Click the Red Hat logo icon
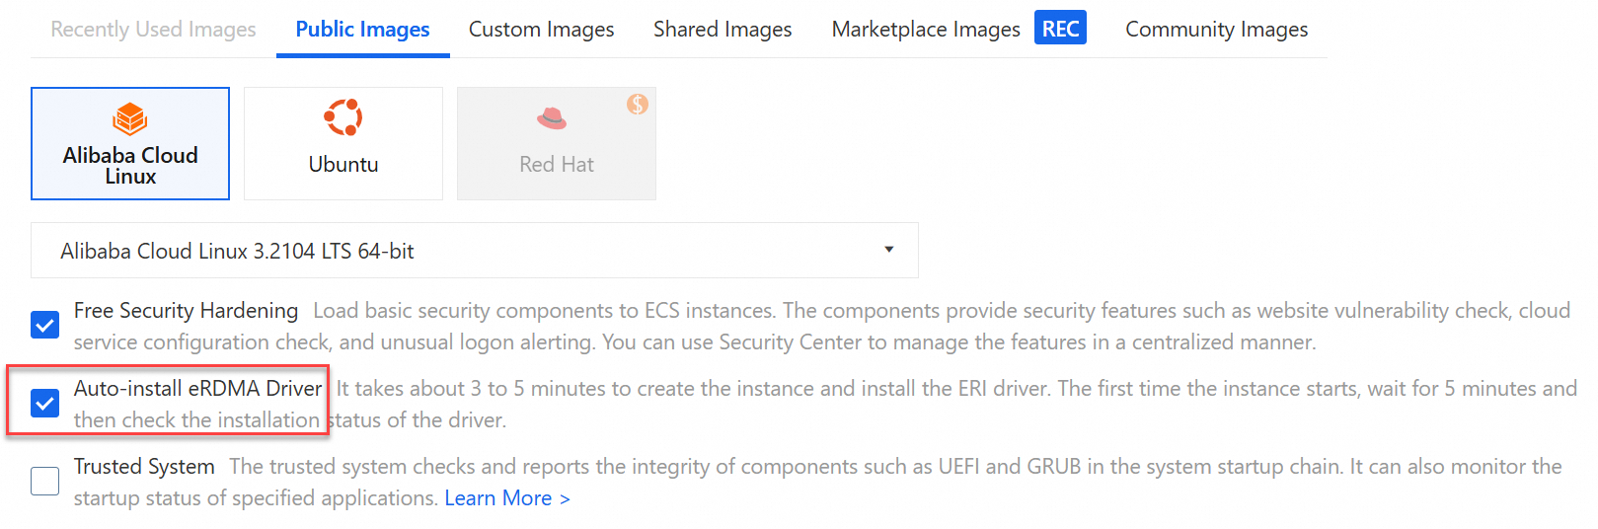 click(x=552, y=119)
